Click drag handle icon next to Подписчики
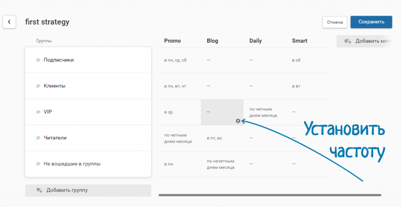 click(x=38, y=60)
